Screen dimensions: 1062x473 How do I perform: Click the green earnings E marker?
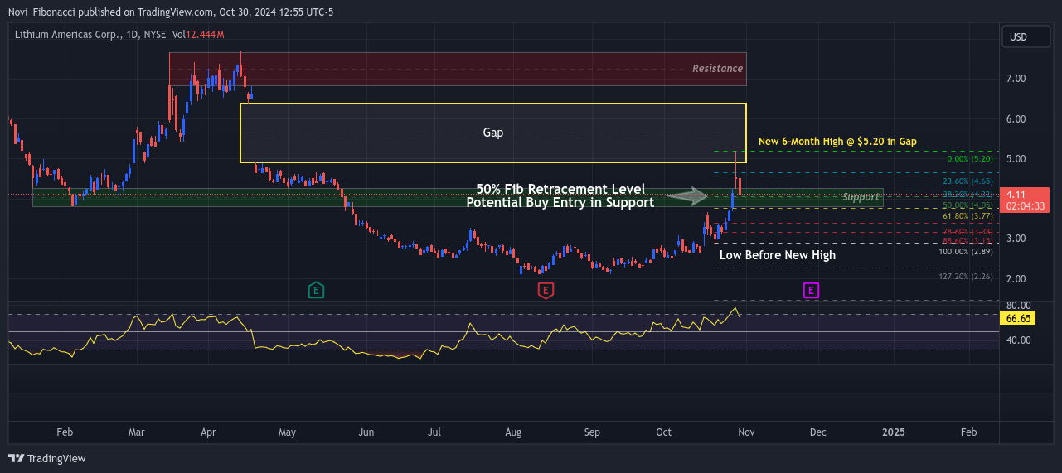pyautogui.click(x=316, y=290)
